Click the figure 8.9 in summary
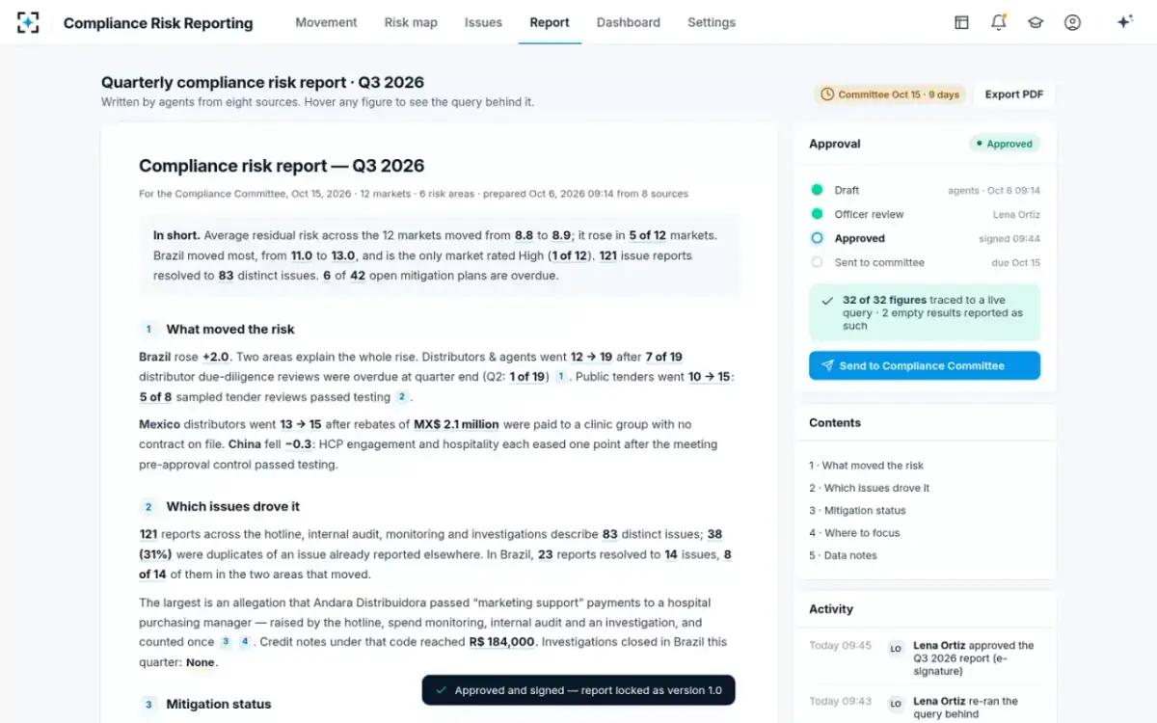The height and width of the screenshot is (723, 1157). (x=561, y=235)
